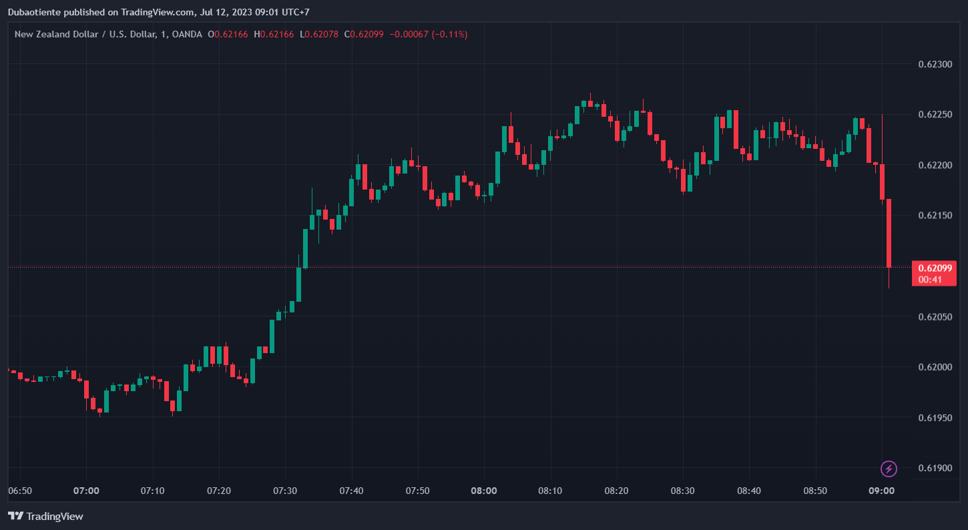Click the 07:30 time axis label

click(285, 491)
